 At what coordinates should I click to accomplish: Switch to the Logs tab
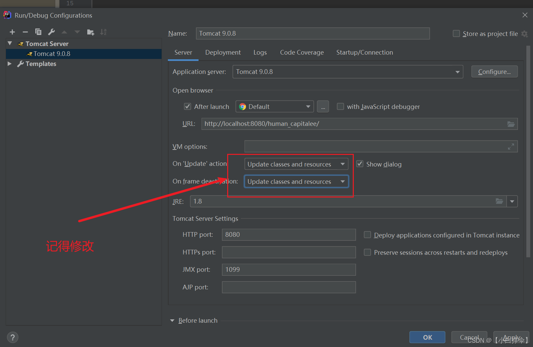click(260, 53)
